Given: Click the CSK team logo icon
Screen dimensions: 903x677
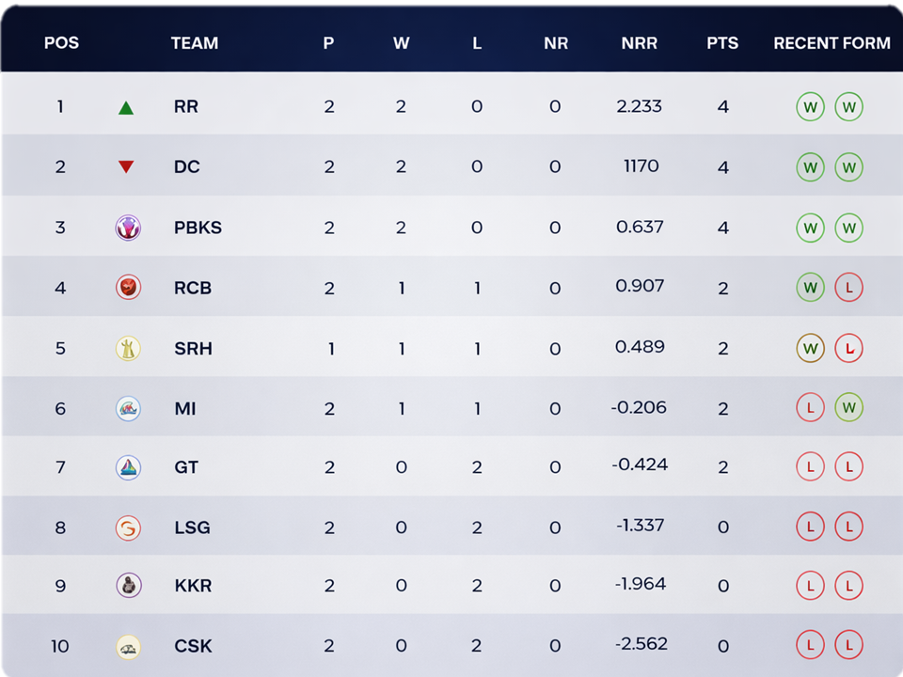Looking at the screenshot, I should 128,646.
